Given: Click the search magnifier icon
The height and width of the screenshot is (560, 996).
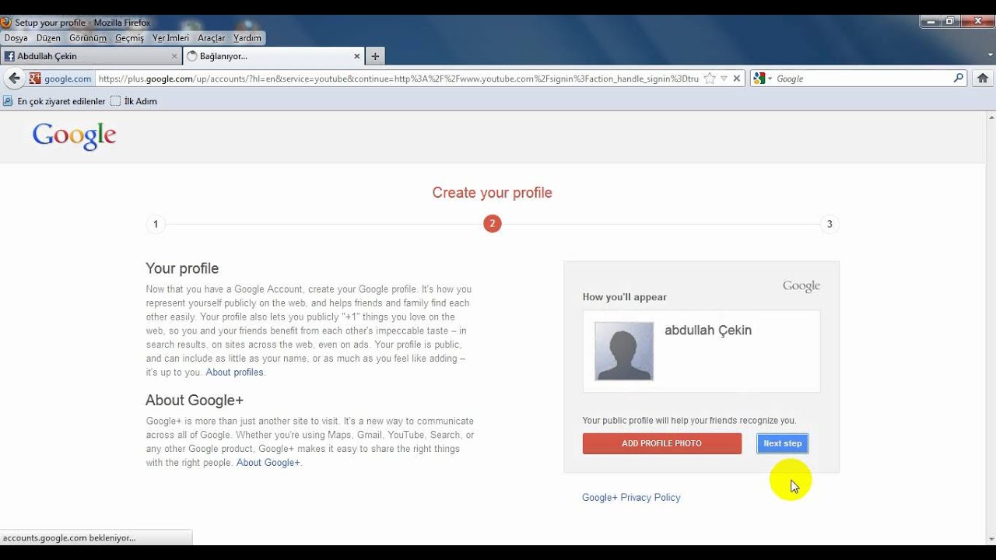Looking at the screenshot, I should (x=959, y=78).
